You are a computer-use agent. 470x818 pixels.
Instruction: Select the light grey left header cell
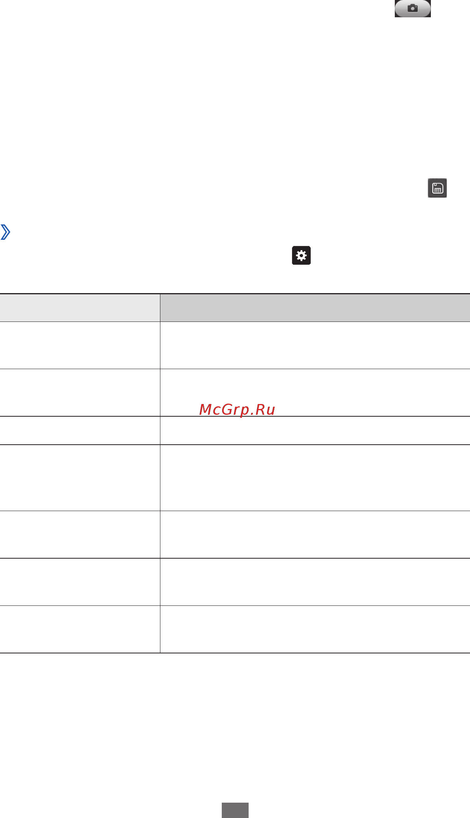[80, 308]
